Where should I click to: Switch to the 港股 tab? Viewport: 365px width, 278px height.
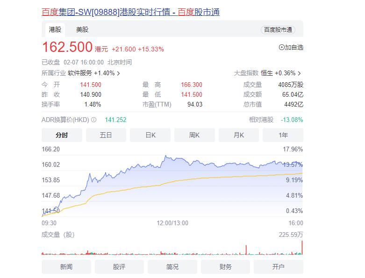[x=55, y=29]
